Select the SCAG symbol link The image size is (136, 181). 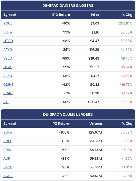point(8,93)
